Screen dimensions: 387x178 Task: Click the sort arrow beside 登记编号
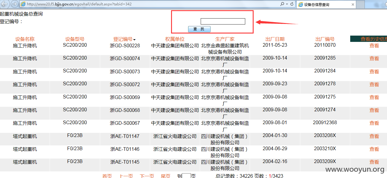click(x=134, y=40)
